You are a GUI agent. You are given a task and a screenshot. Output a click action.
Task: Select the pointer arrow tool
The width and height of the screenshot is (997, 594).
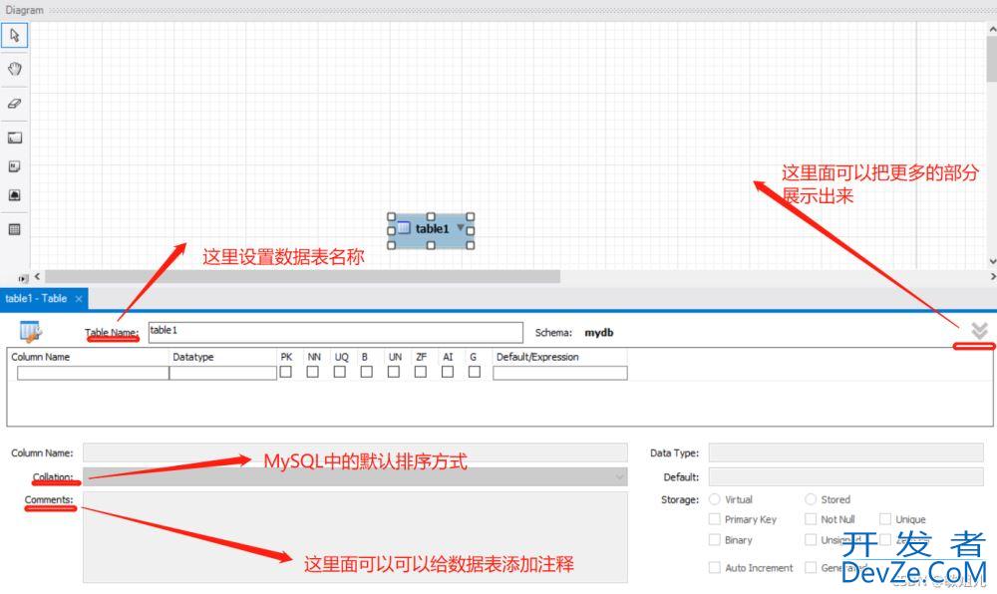(x=15, y=35)
